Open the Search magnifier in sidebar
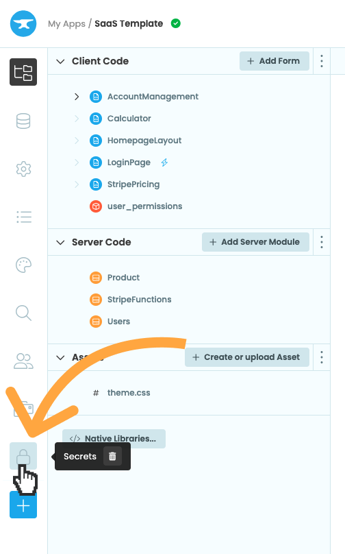Screen dimensions: 345x554 pos(23,313)
